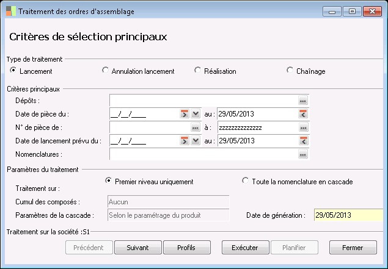388x269 pixels.
Task: Browse the 'N° de pièce de' start lookup
Action: [196, 127]
